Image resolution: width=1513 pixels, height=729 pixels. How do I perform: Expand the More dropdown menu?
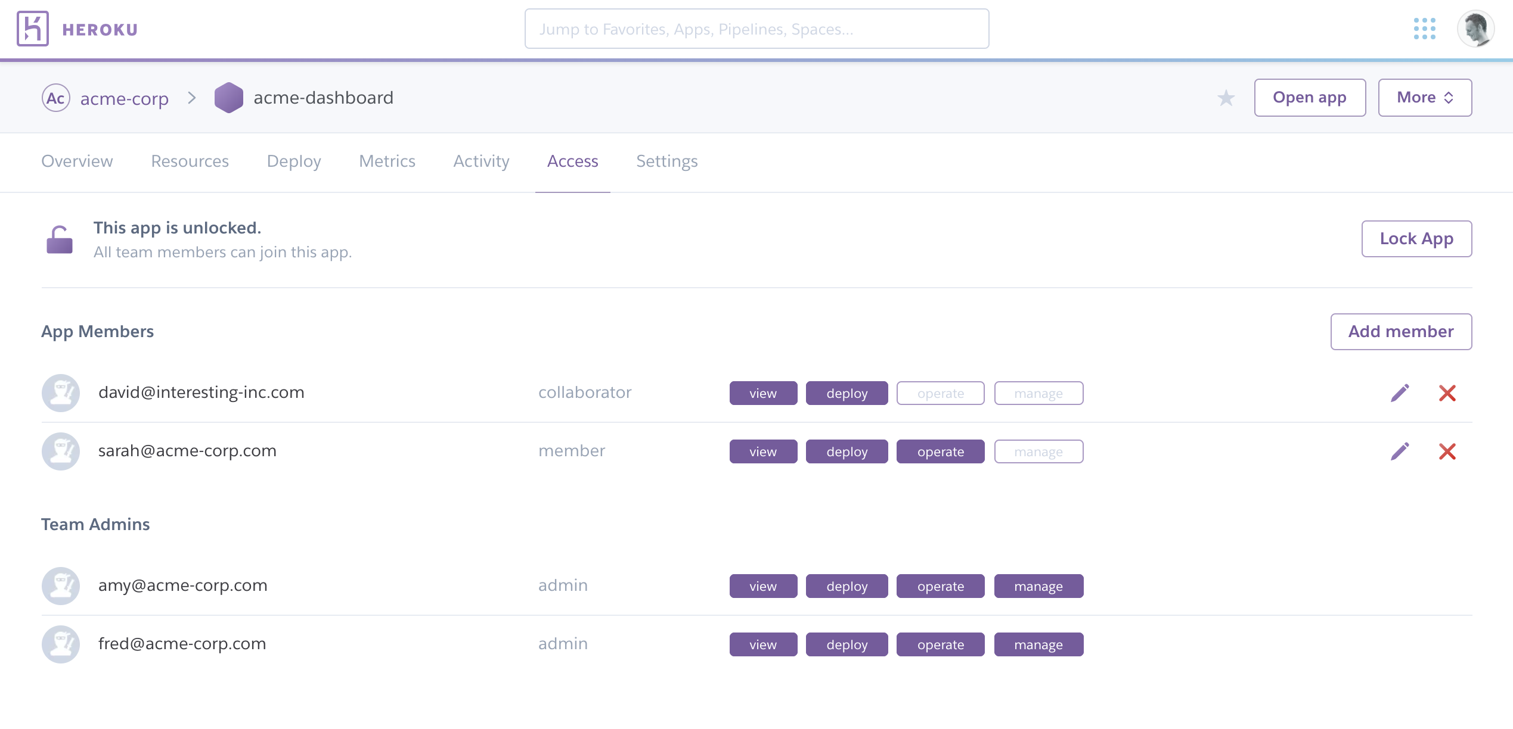[1425, 98]
